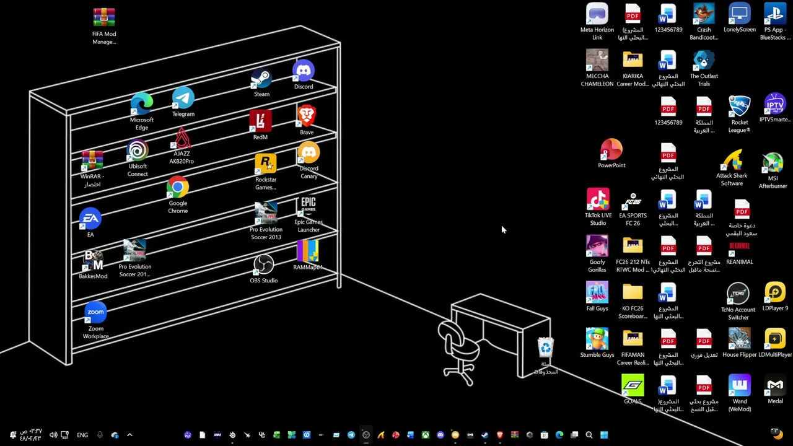Select the 123456789 Word document
This screenshot has width=793, height=446.
pyautogui.click(x=668, y=18)
